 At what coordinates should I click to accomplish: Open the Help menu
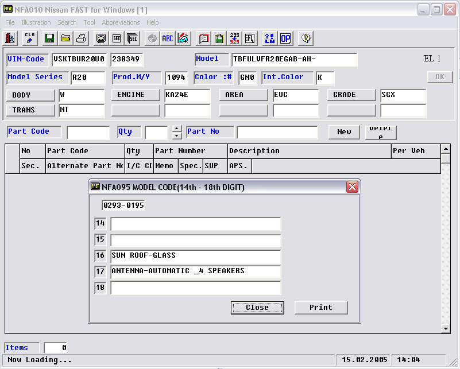coord(152,22)
